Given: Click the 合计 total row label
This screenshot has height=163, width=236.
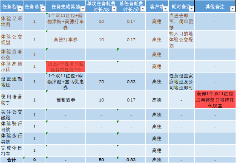Looking at the screenshot, I should (x=12, y=160).
